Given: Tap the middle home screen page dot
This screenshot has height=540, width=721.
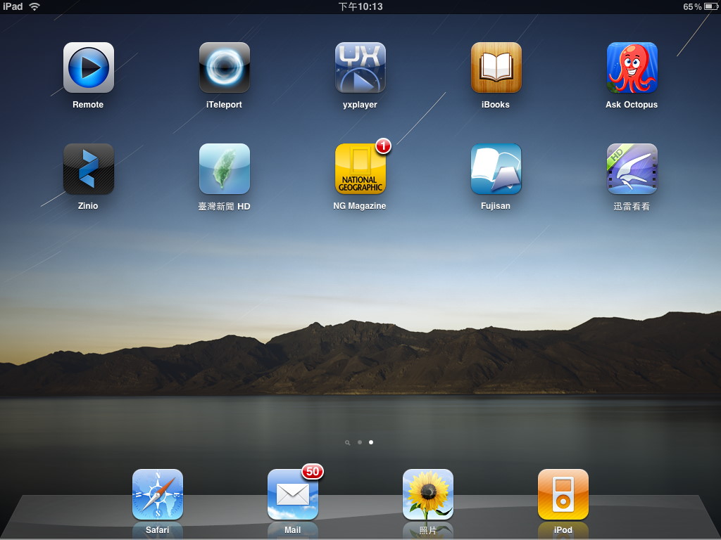Looking at the screenshot, I should pos(360,442).
